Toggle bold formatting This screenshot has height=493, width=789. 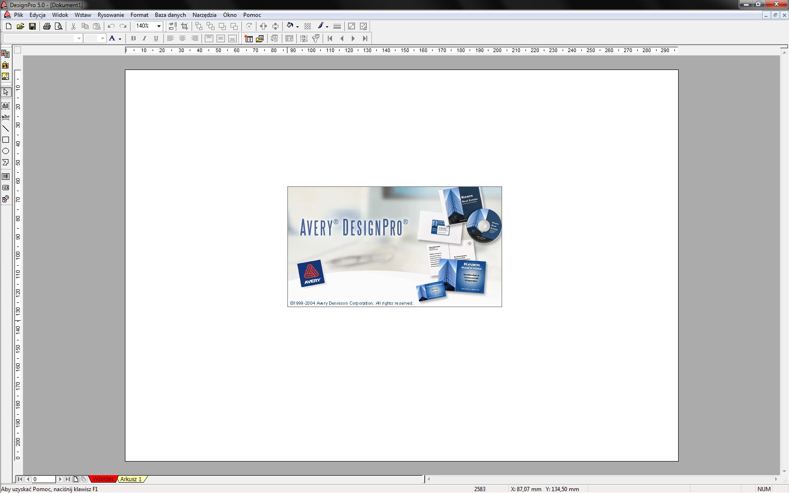pos(133,39)
